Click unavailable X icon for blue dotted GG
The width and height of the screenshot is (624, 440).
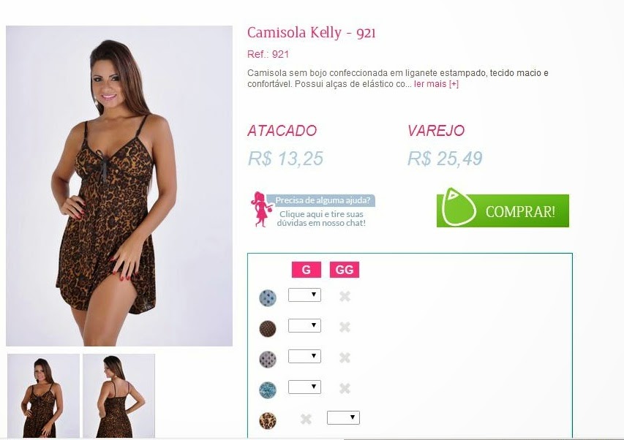coord(345,296)
